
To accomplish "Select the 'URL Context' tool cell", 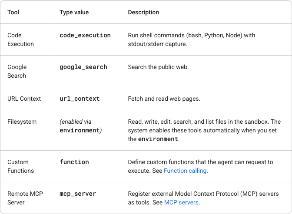I will pos(24,99).
